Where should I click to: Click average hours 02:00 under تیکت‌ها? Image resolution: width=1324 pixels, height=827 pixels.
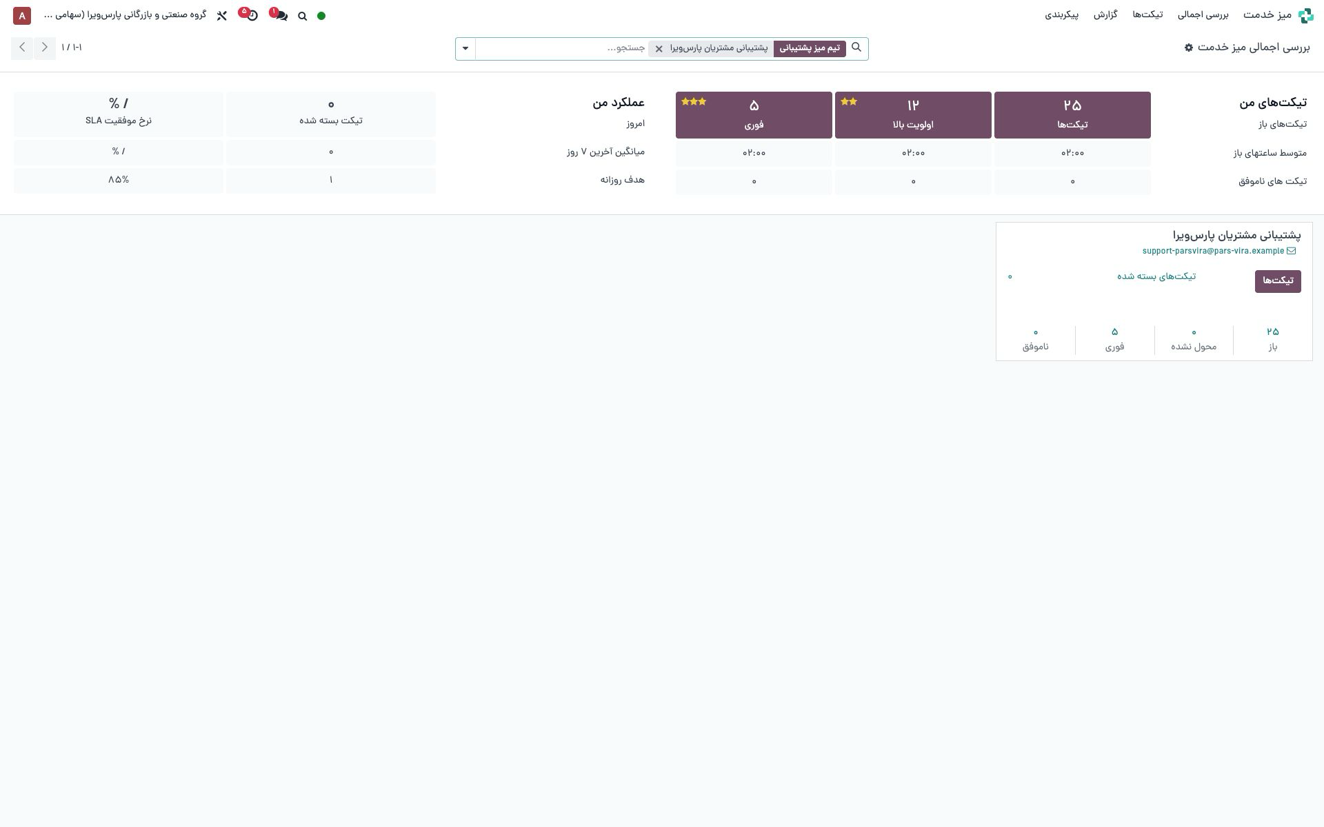tap(1072, 153)
